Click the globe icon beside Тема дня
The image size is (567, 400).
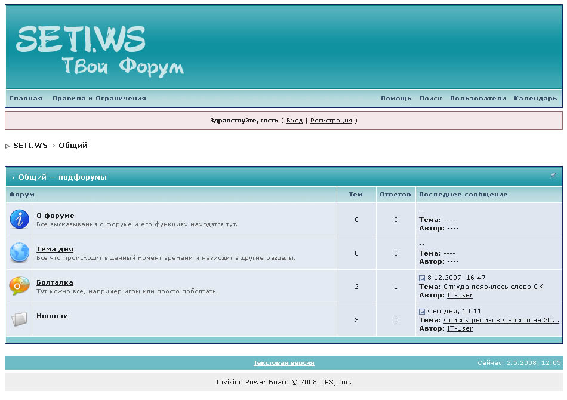coord(19,253)
